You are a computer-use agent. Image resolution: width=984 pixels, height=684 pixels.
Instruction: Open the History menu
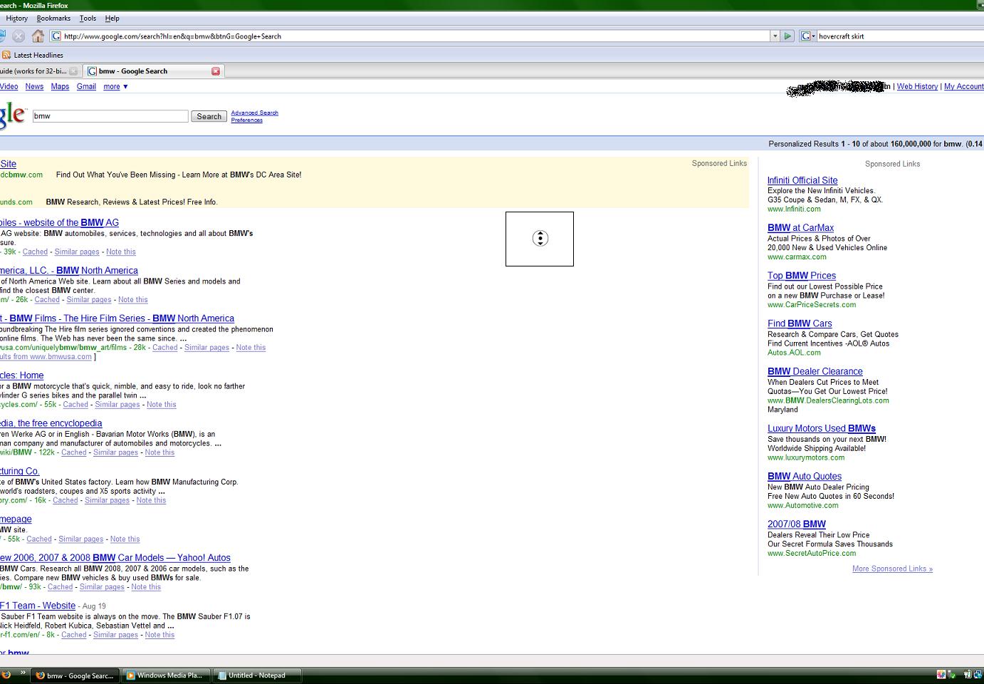(16, 19)
